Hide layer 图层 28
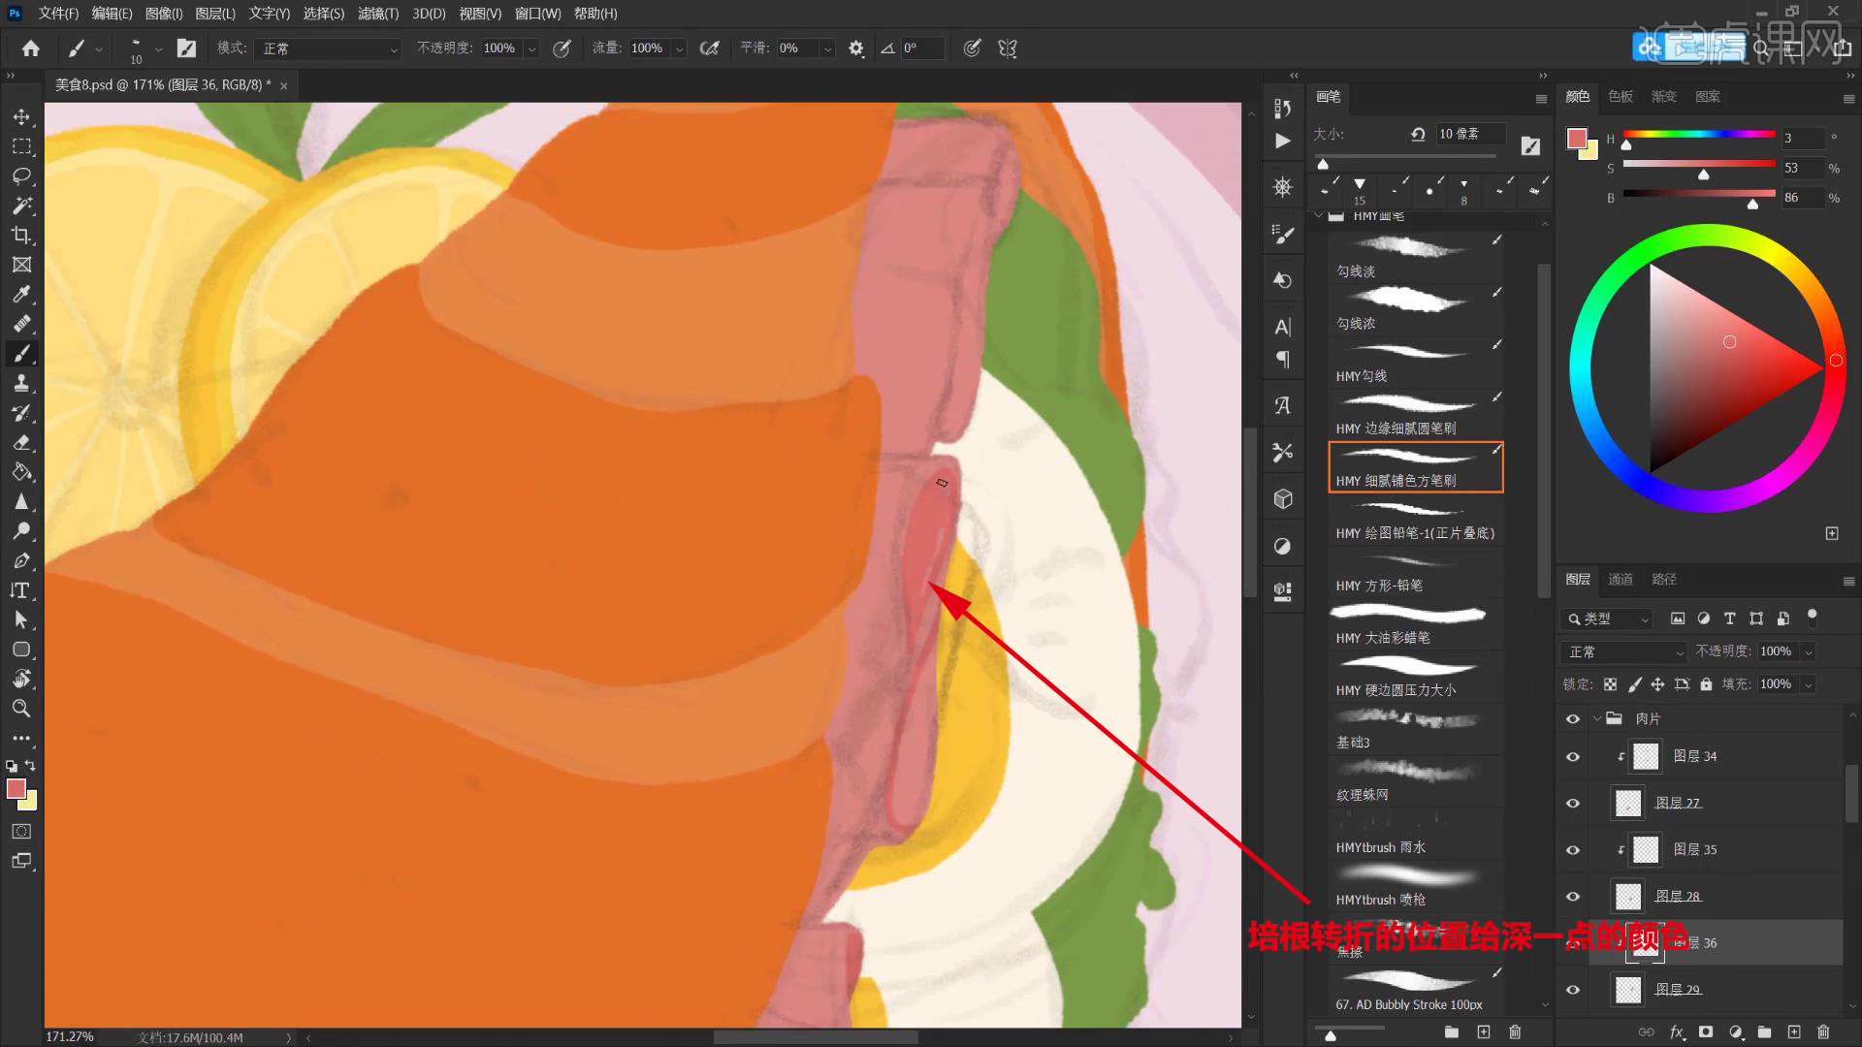Image resolution: width=1862 pixels, height=1047 pixels. pyautogui.click(x=1573, y=897)
